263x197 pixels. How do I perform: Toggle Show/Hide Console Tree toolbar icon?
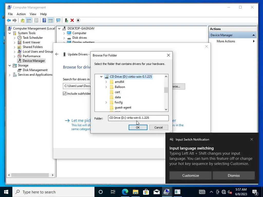point(29,21)
